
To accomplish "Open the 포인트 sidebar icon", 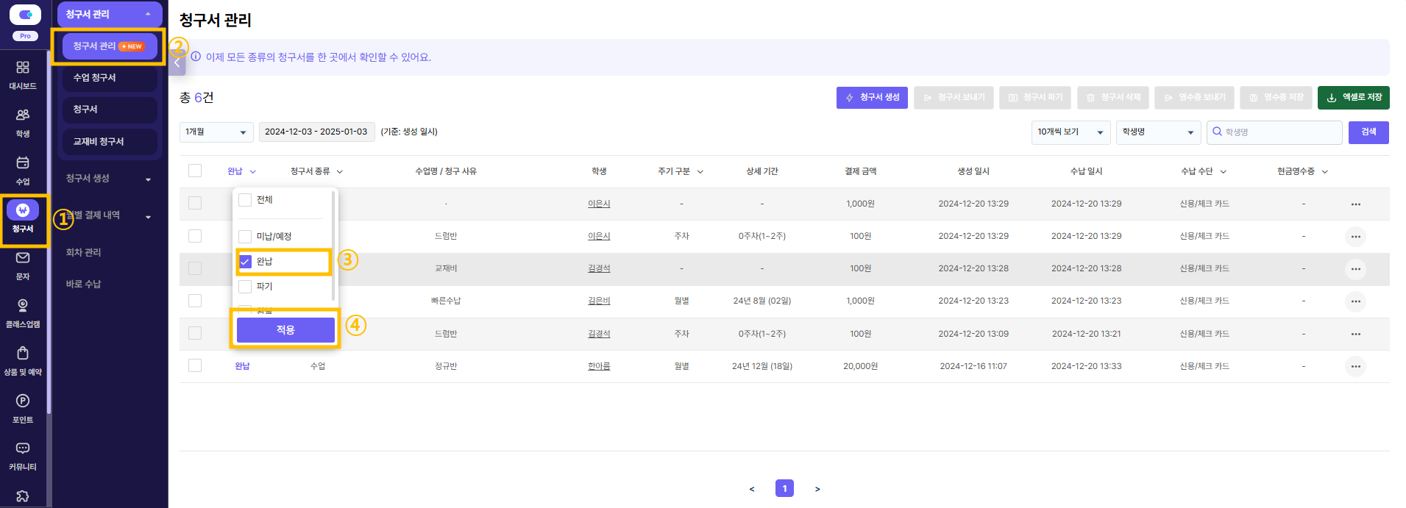I will (23, 401).
